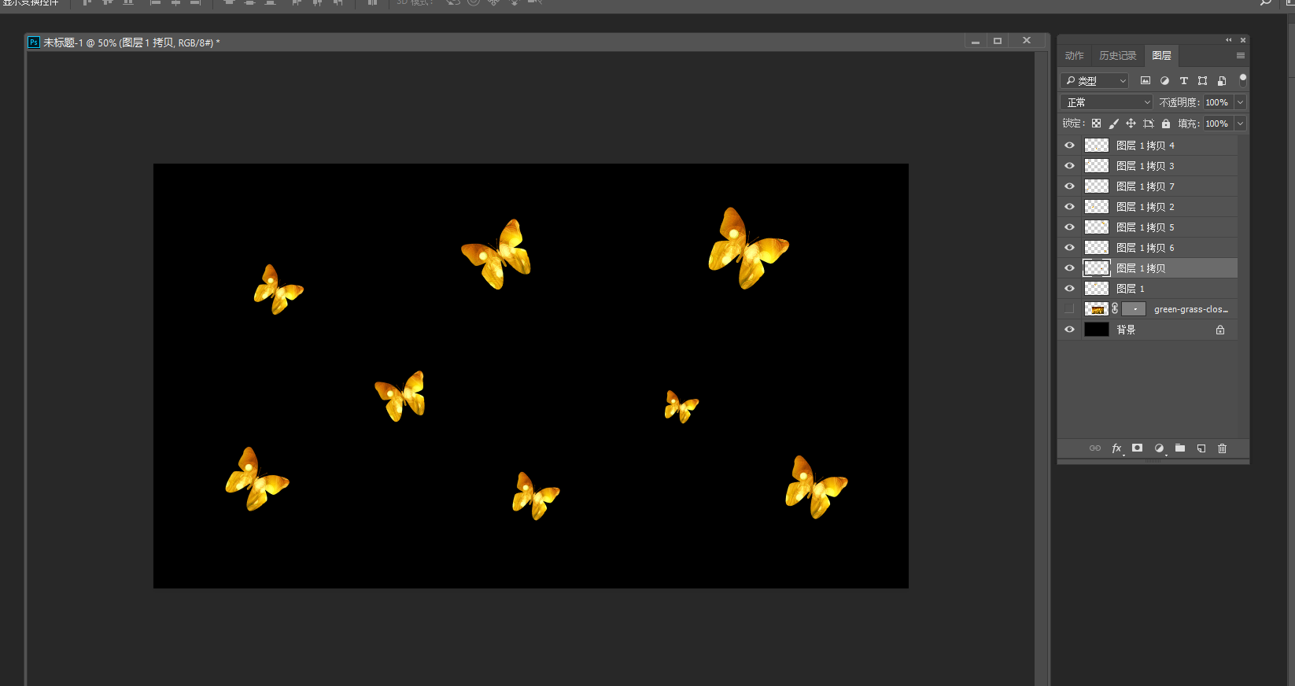
Task: Close the 未标题-1 document window
Action: click(x=1027, y=42)
